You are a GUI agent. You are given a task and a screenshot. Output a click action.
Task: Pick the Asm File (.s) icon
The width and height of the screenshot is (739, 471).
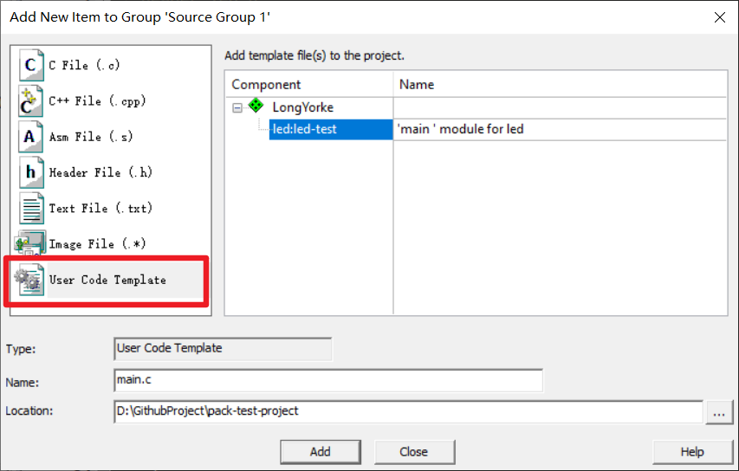[31, 137]
